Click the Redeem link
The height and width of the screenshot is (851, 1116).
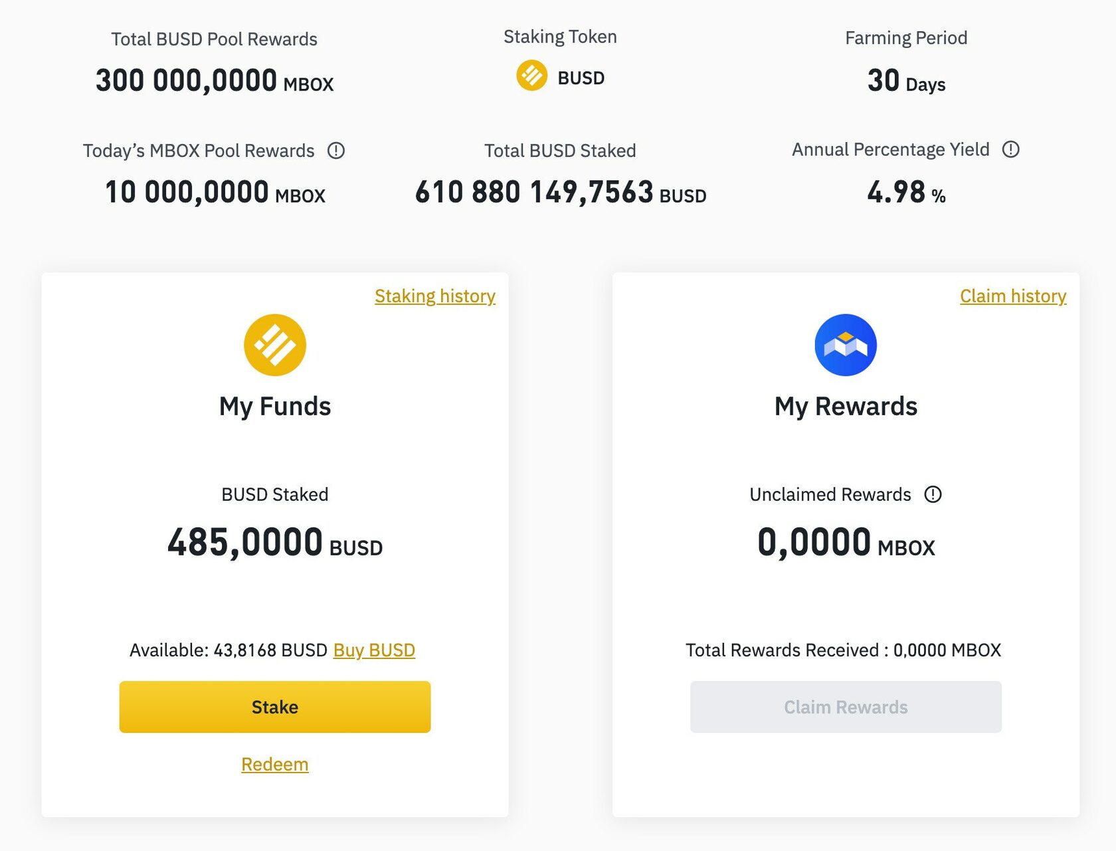275,765
